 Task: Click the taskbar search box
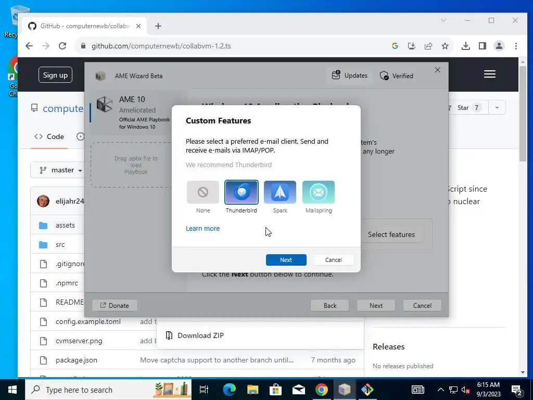[108, 390]
